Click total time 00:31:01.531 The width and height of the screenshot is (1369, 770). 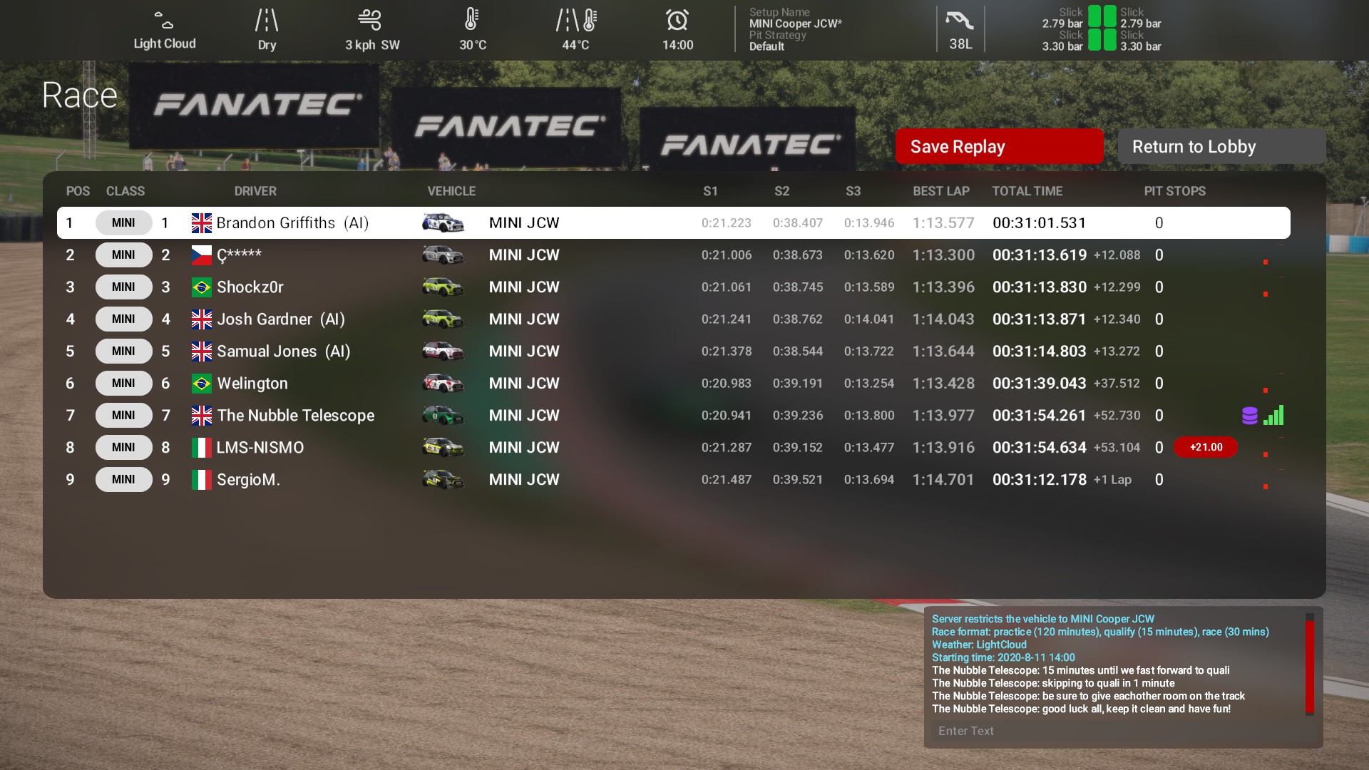pyautogui.click(x=1039, y=223)
